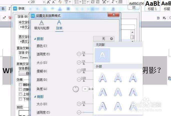Close the 字体 dialog

[x=134, y=7]
